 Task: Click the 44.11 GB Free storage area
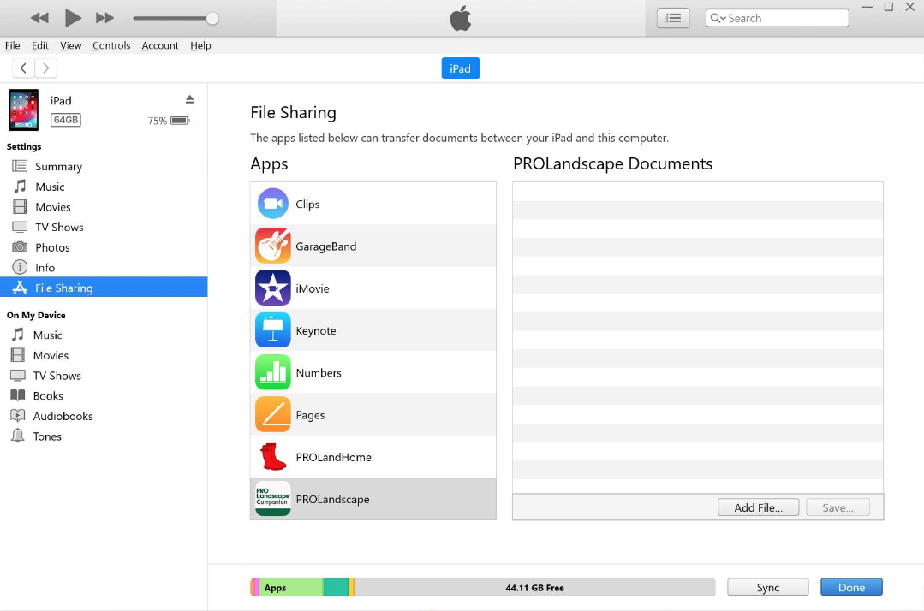pos(534,587)
